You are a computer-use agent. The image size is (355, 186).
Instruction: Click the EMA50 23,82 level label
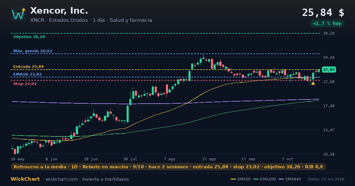coord(28,74)
